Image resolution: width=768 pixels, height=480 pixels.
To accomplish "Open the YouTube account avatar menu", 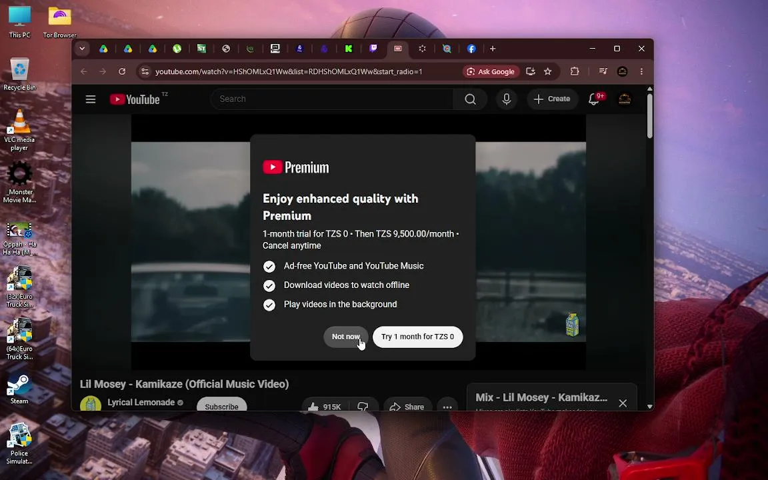I will [x=625, y=99].
